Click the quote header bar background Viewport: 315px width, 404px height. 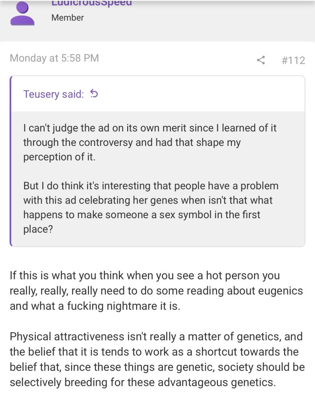tap(197, 94)
